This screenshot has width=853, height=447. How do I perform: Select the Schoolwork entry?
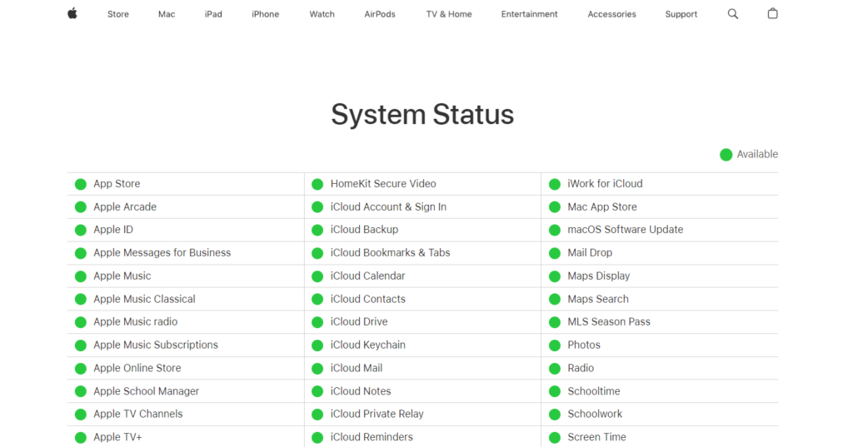click(x=595, y=414)
